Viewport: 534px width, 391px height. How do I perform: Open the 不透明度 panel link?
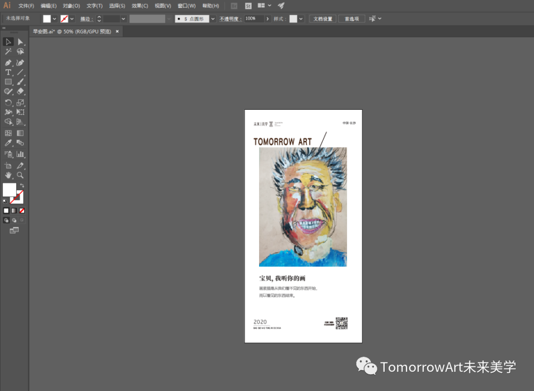coord(230,19)
